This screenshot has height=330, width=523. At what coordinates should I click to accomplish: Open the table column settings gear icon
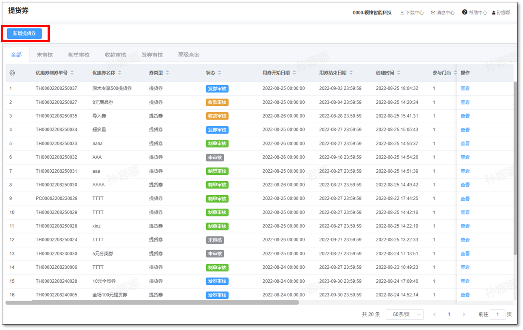pyautogui.click(x=12, y=73)
